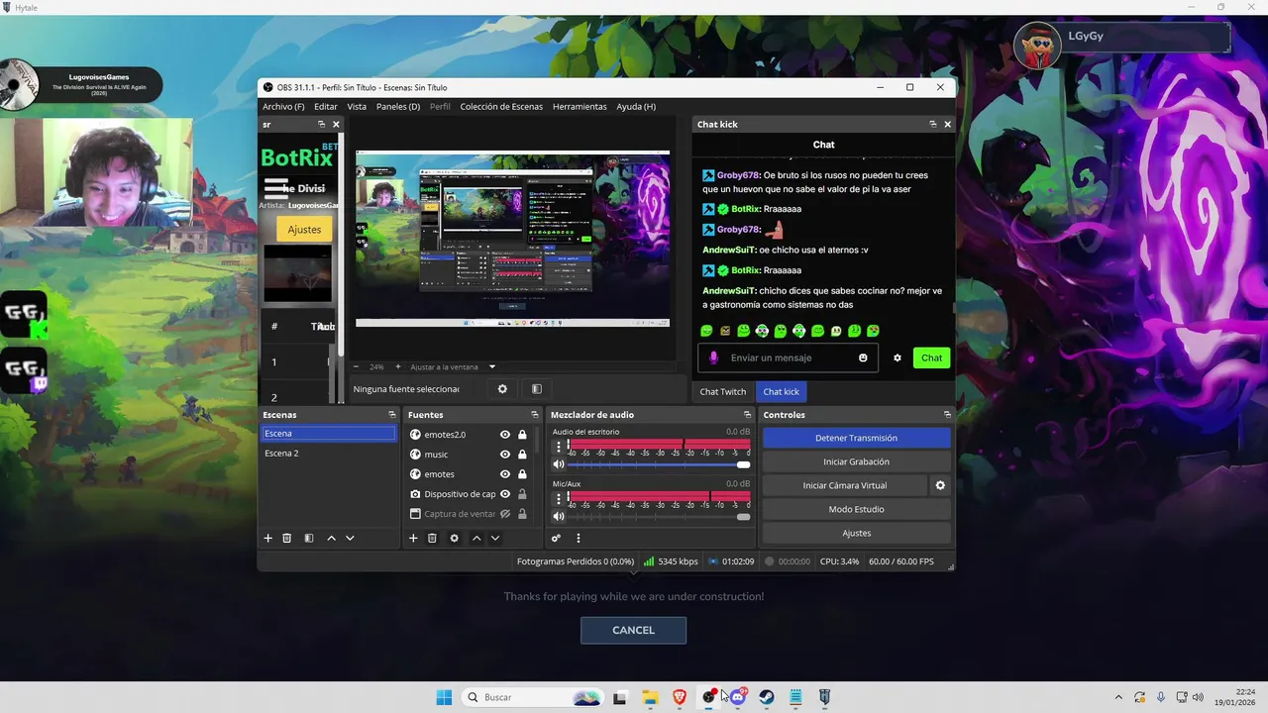The height and width of the screenshot is (713, 1268).
Task: Show the Captura de ventana source
Action: (x=505, y=514)
